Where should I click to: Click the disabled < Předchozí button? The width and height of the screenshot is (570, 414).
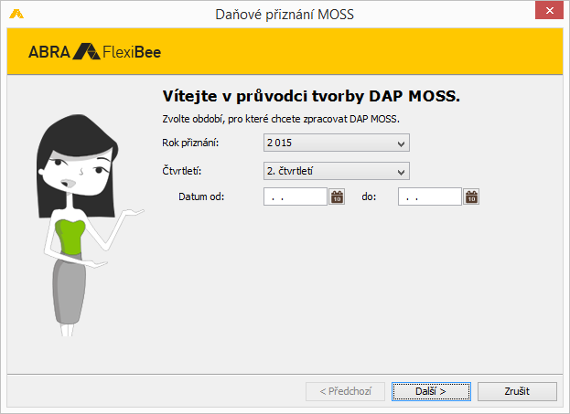[345, 391]
